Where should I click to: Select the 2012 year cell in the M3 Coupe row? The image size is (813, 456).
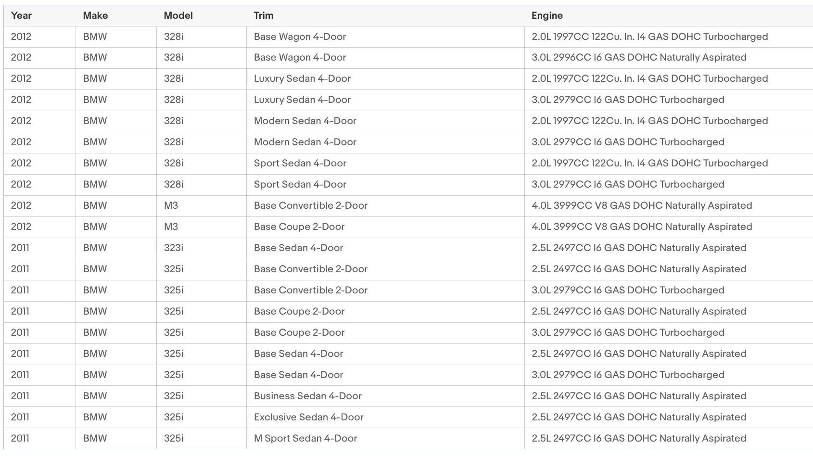(39, 227)
